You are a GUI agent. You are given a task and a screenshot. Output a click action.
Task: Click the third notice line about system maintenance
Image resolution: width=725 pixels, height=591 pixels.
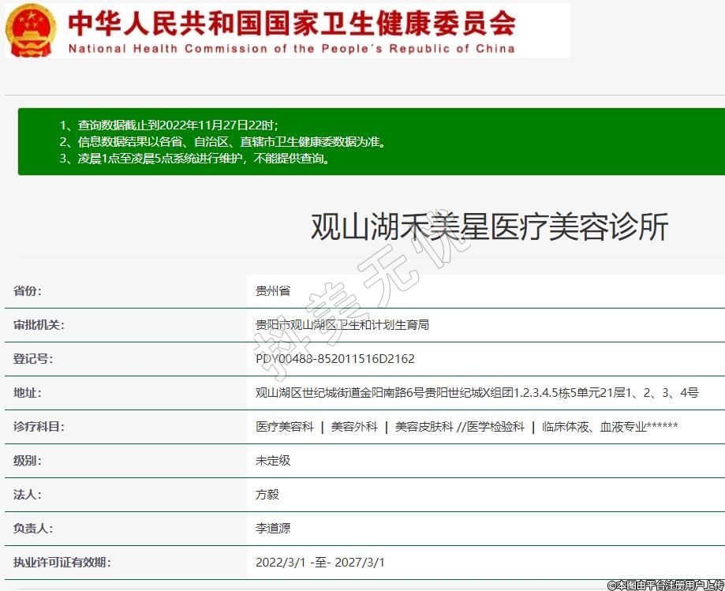tap(194, 159)
